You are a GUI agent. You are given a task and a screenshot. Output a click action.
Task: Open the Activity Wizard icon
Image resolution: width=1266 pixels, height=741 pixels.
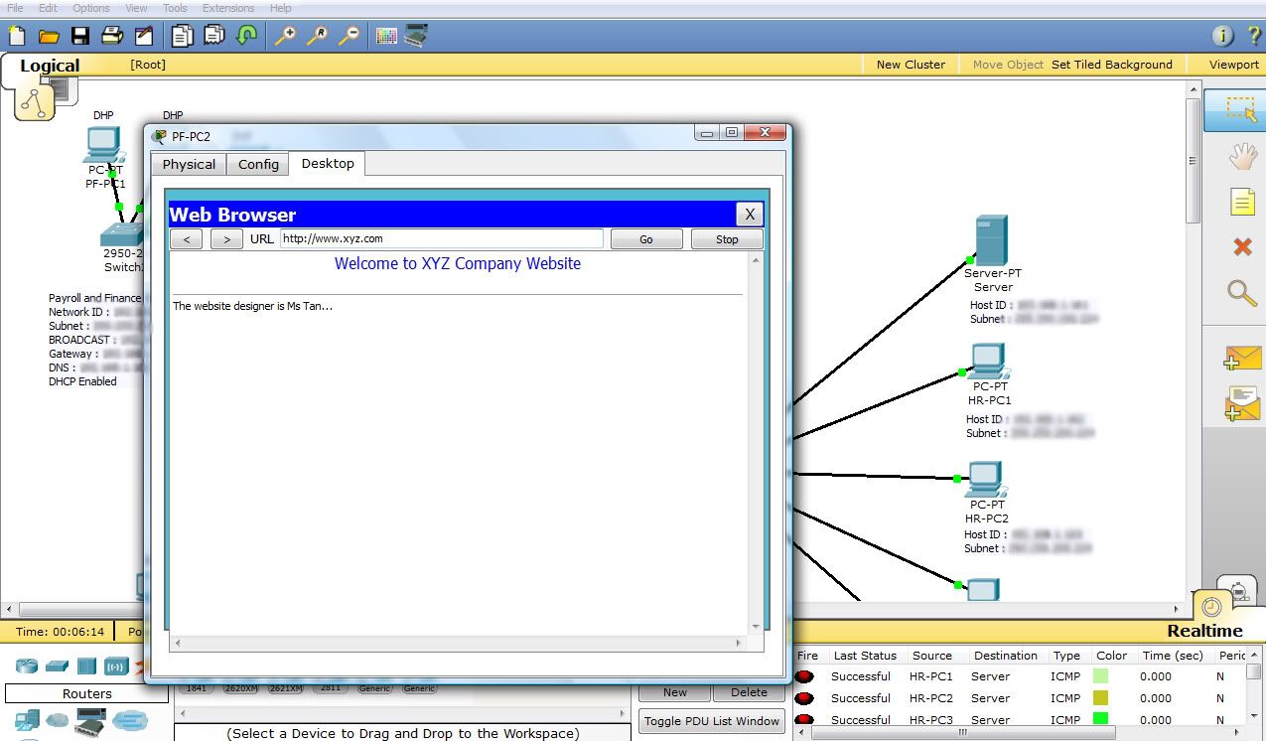coord(144,37)
